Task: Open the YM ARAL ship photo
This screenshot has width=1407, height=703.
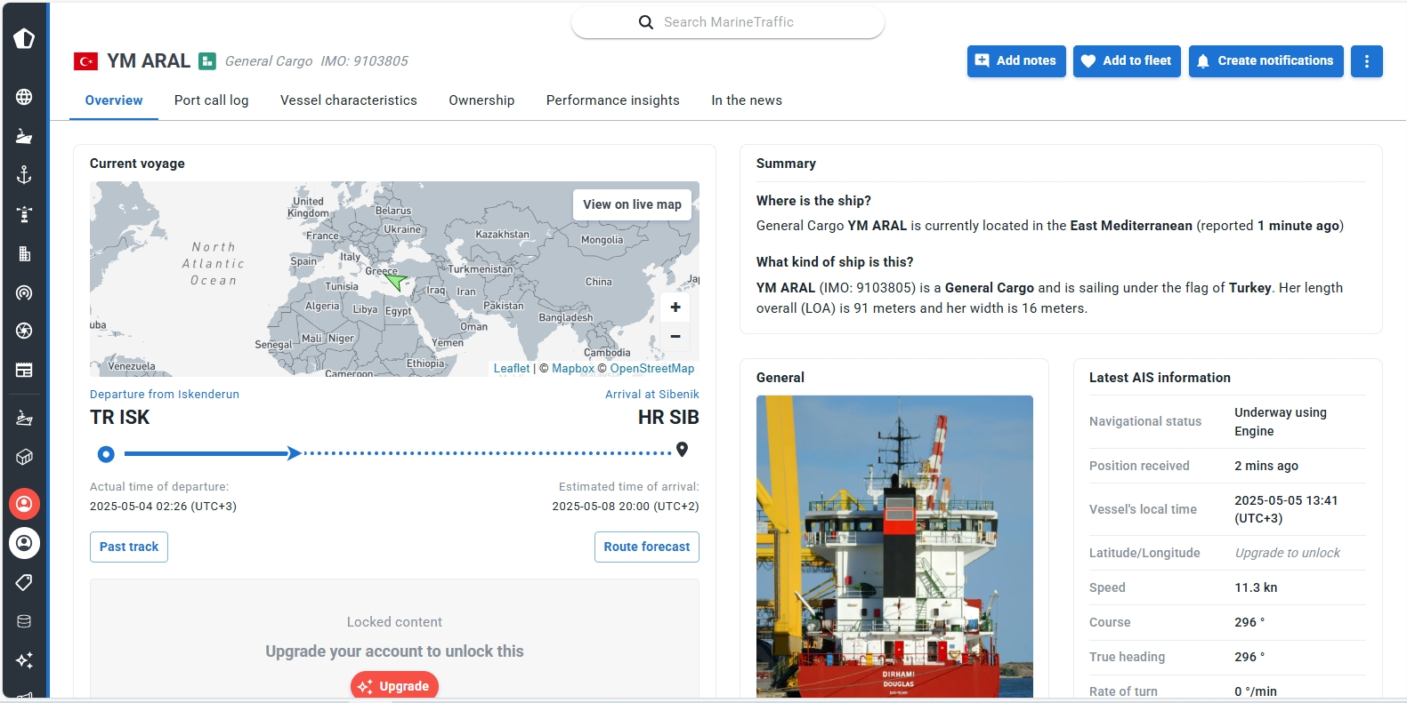Action: tap(894, 546)
